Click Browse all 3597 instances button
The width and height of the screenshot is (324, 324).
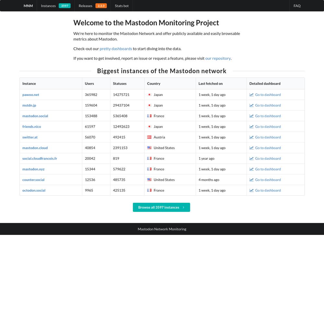tap(161, 207)
